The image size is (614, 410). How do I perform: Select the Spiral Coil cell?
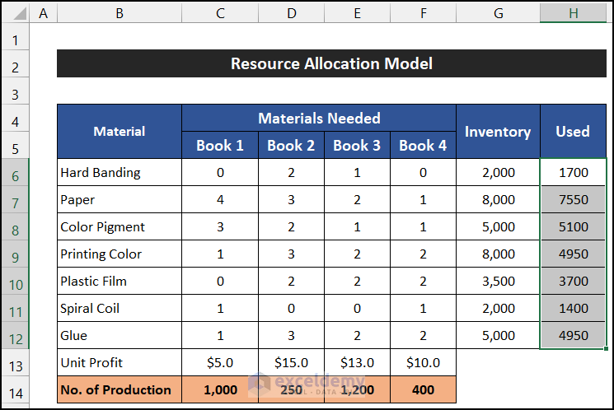click(120, 308)
